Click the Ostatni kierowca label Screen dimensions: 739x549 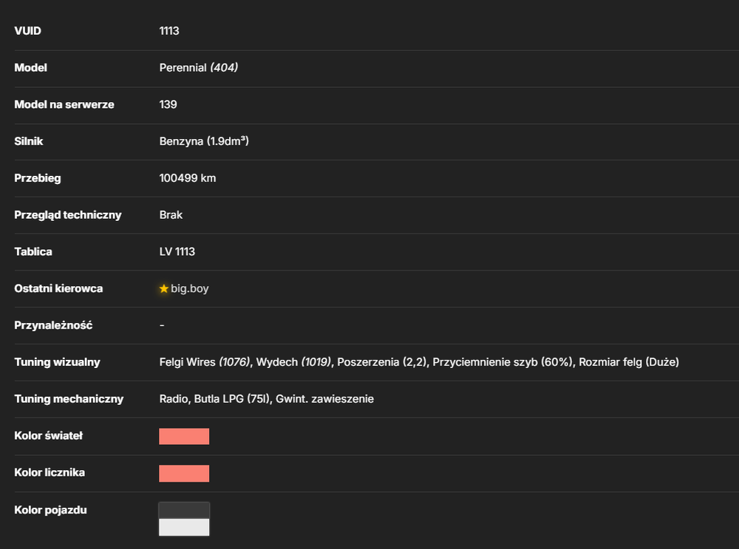coord(58,288)
